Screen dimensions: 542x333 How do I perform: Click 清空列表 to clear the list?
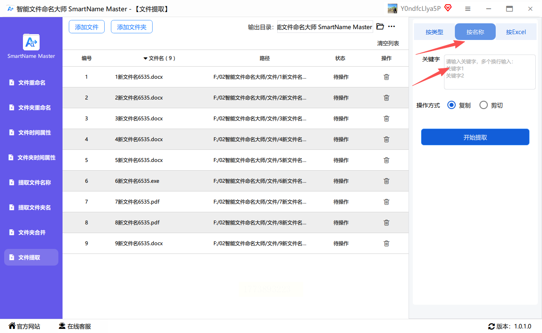pos(388,43)
